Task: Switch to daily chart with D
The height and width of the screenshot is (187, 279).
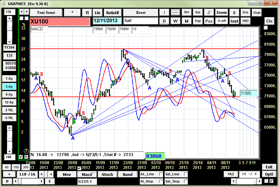Action: pyautogui.click(x=164, y=21)
